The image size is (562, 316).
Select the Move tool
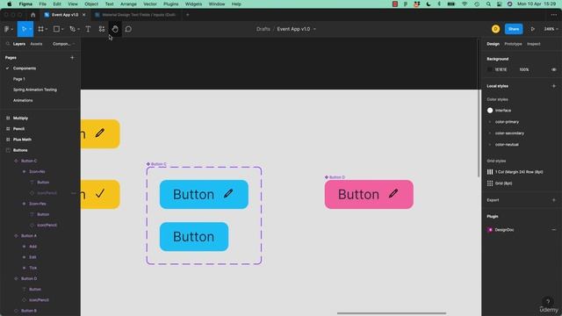pos(24,29)
